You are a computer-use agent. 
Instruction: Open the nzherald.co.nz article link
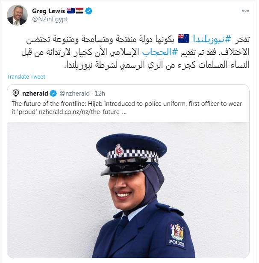click(82, 112)
